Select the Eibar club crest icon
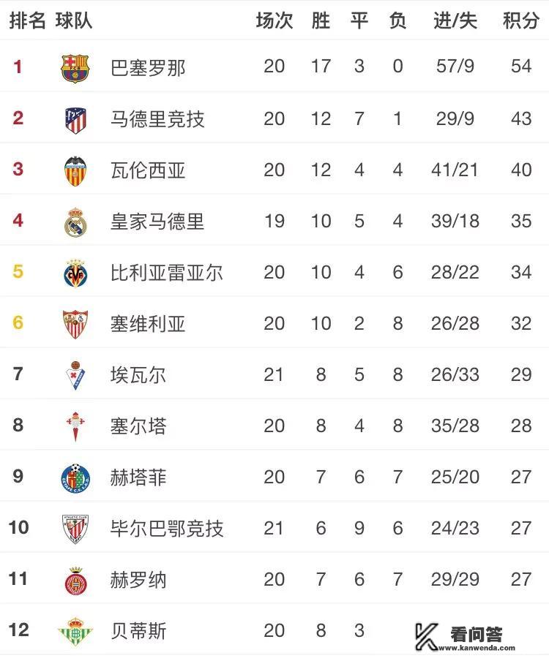Viewport: 549px width, 661px height. (x=75, y=375)
